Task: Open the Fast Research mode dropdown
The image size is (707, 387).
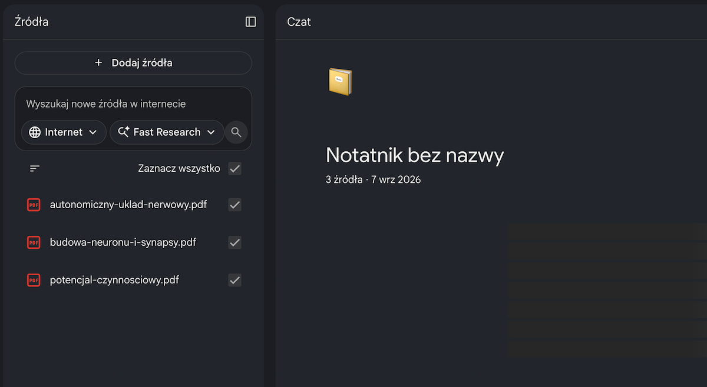Action: click(x=167, y=132)
